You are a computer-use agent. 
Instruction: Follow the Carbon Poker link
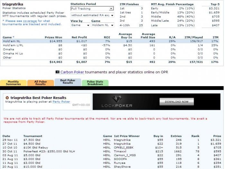pyautogui.click(x=72, y=72)
